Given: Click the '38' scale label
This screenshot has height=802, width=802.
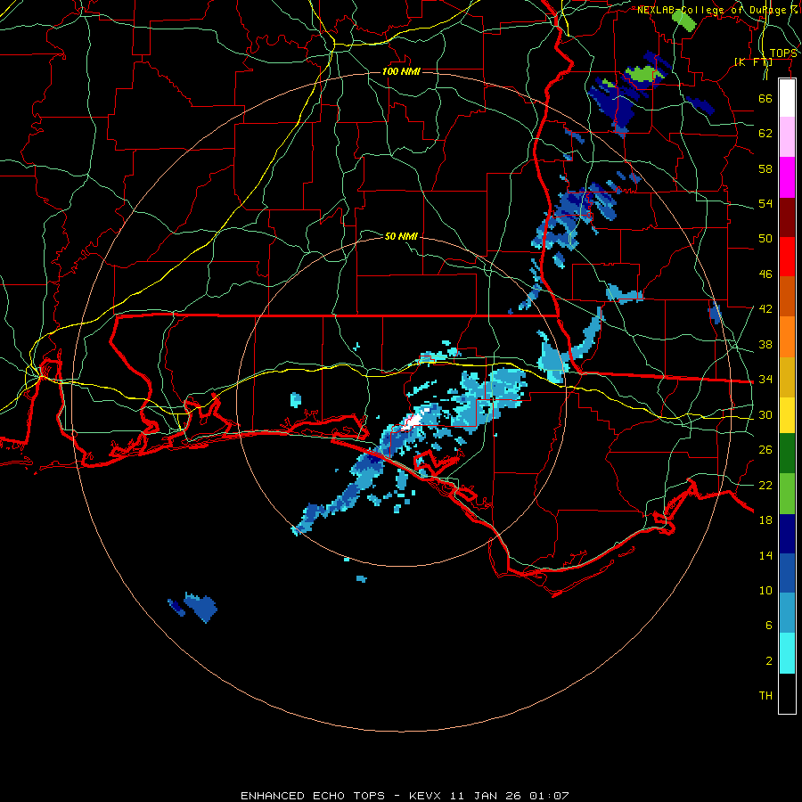Looking at the screenshot, I should coord(765,344).
